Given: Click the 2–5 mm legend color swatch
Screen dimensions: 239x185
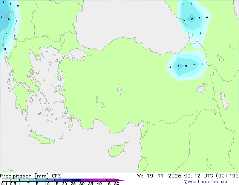Looking at the screenshot, I should click(x=32, y=180).
